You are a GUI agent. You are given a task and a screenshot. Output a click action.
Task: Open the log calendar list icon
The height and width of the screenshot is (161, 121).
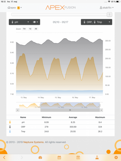coord(78,157)
